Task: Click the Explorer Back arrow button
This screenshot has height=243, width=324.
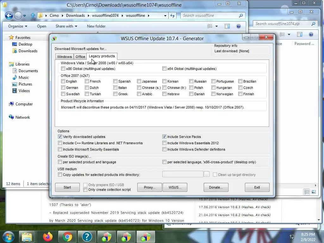Action: coord(9,16)
